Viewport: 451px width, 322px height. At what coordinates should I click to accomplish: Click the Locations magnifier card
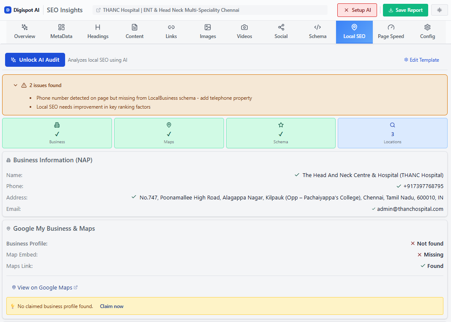click(392, 133)
